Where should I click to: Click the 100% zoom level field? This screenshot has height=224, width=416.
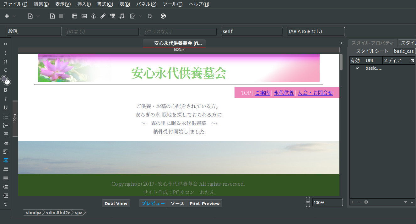click(327, 203)
